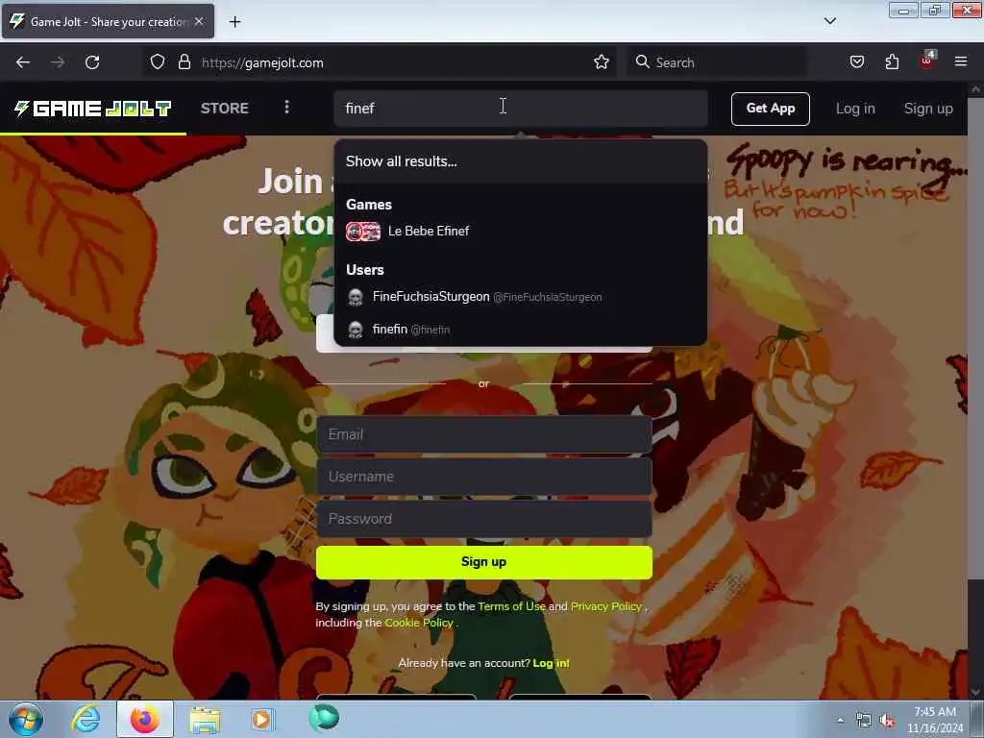Click the Log in! link below form

pyautogui.click(x=551, y=663)
